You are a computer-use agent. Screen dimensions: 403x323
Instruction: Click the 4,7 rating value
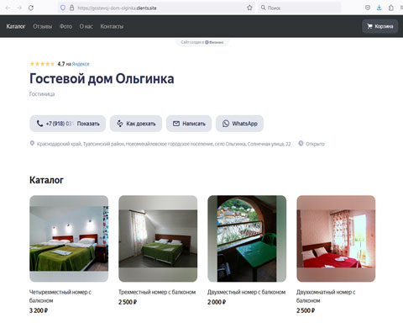61,64
